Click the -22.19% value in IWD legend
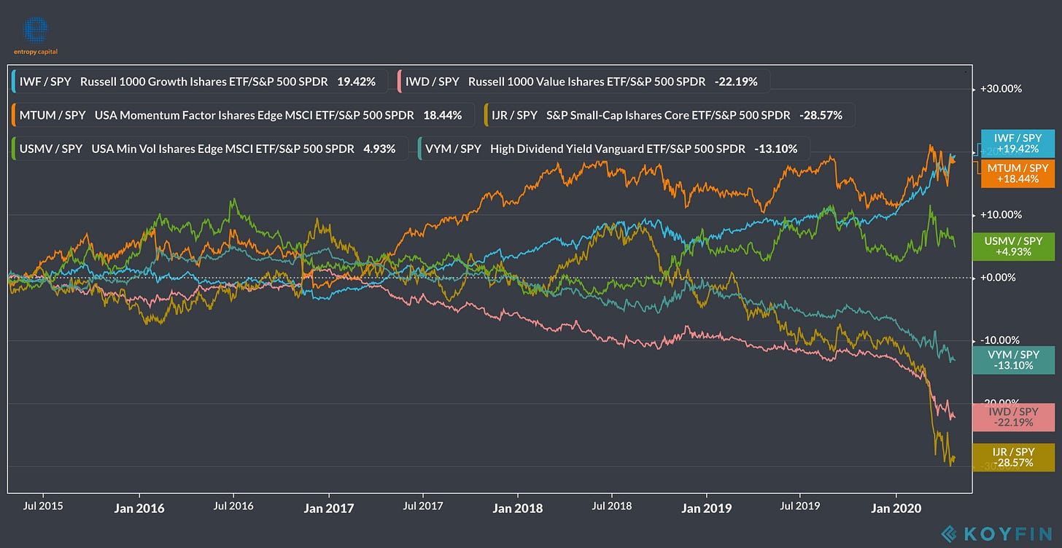This screenshot has height=548, width=1062. coord(736,82)
